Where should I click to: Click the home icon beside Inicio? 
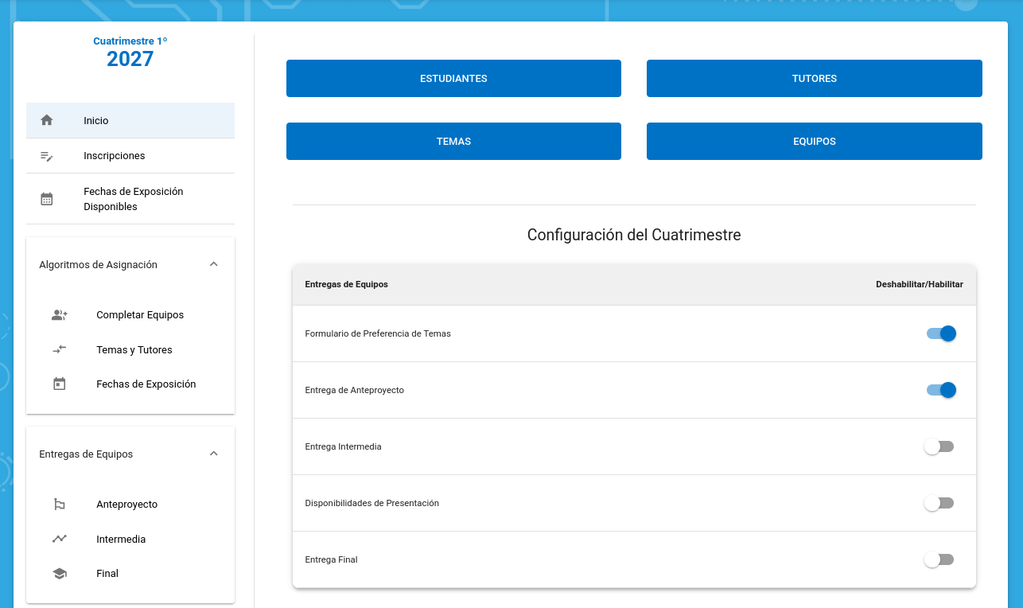tap(47, 120)
